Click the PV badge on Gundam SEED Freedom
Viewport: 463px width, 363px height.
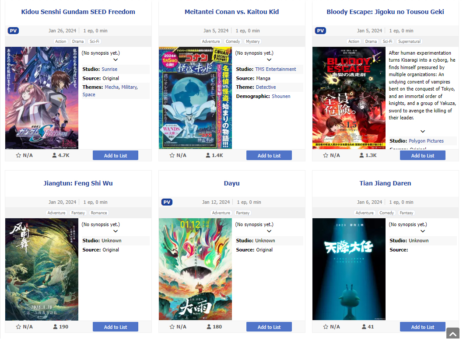13,31
